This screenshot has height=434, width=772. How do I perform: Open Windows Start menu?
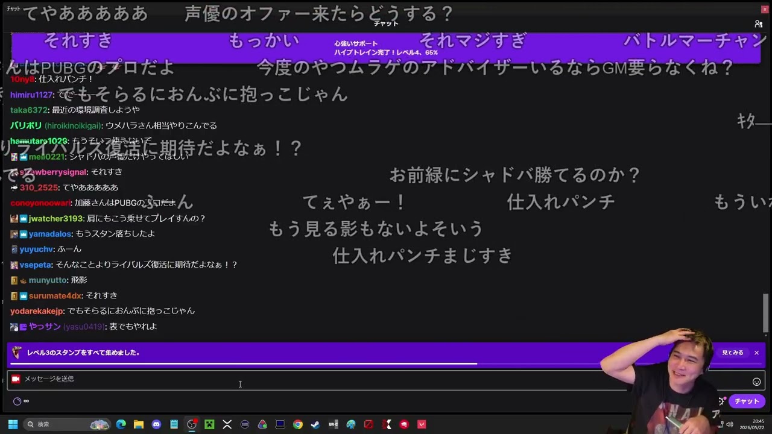(13, 424)
